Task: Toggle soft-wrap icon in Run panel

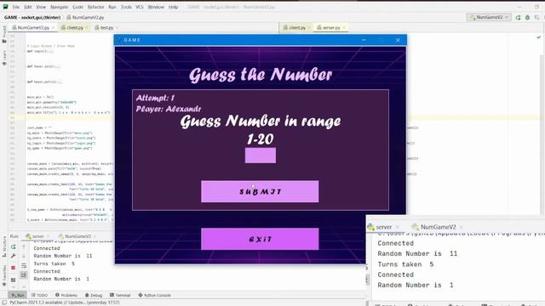Action: [24, 266]
